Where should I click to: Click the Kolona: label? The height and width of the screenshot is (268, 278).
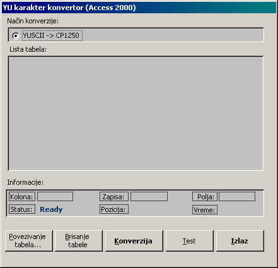[x=22, y=197]
